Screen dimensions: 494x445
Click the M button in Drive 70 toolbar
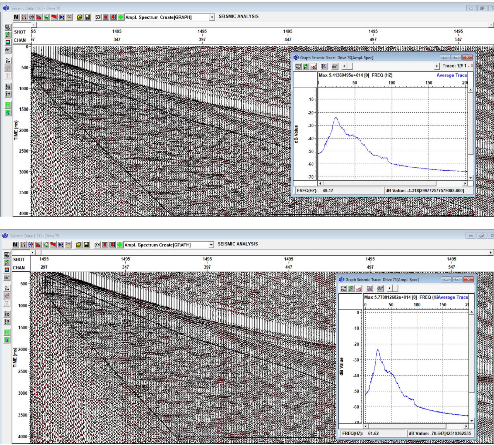coord(16,17)
